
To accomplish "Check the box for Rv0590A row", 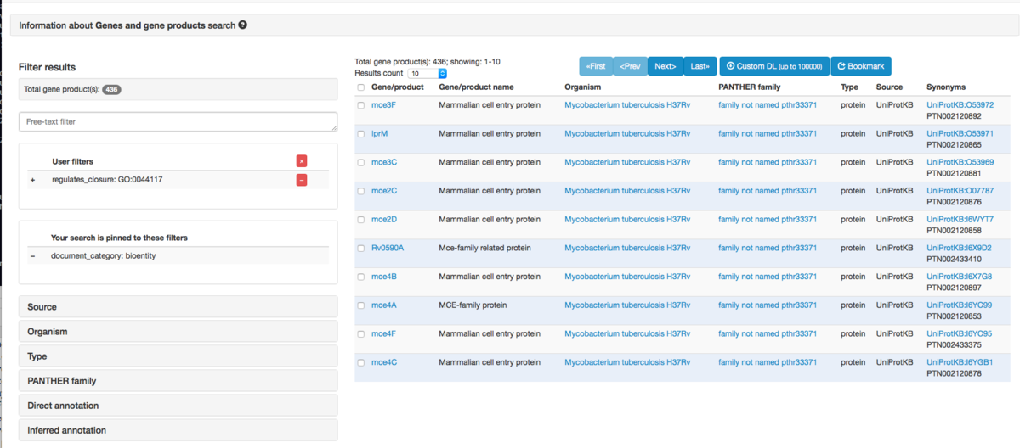I will pos(361,248).
